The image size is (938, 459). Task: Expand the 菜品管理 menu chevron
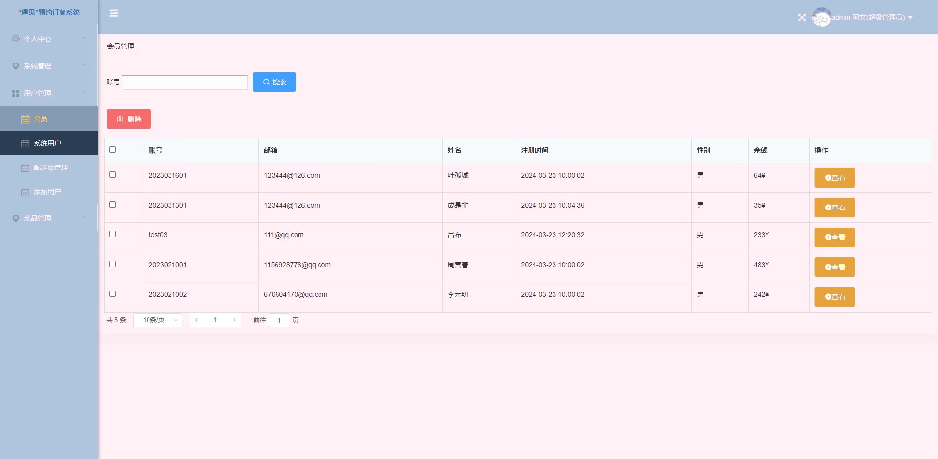tap(85, 217)
